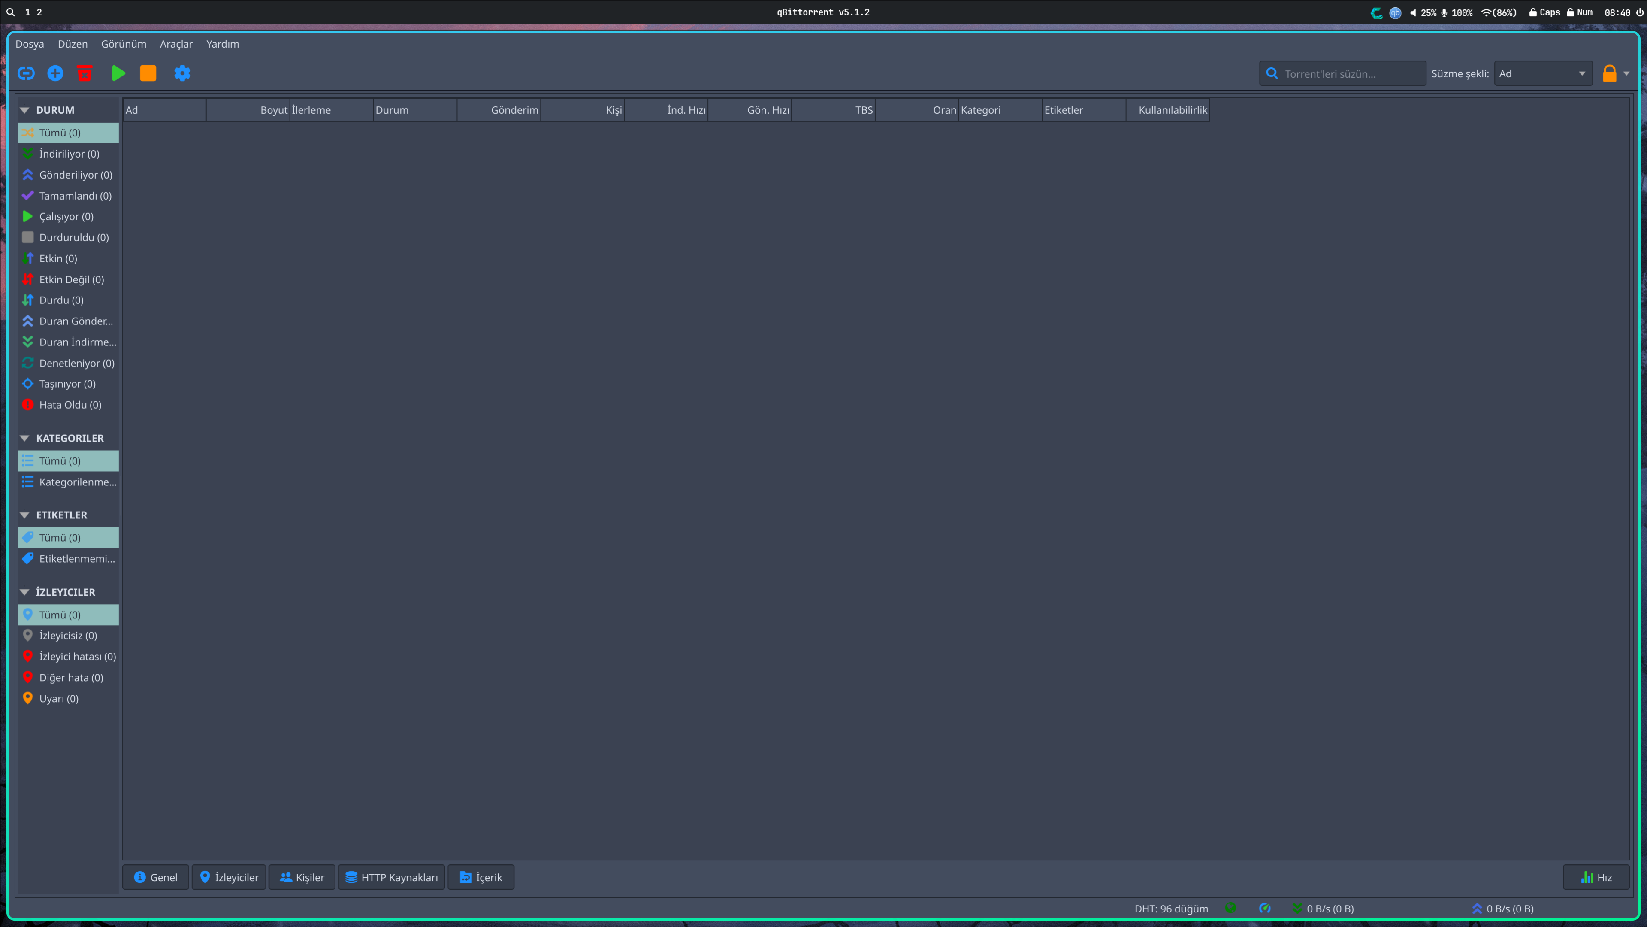Sort by the Kullanılabilirlik column header
Screen dimensions: 1647x927
1167,110
